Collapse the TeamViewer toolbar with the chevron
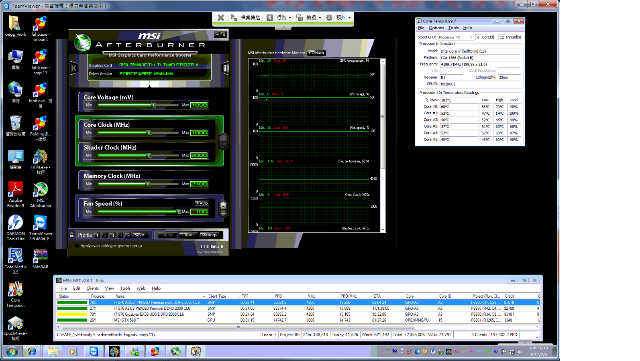 pos(283,28)
